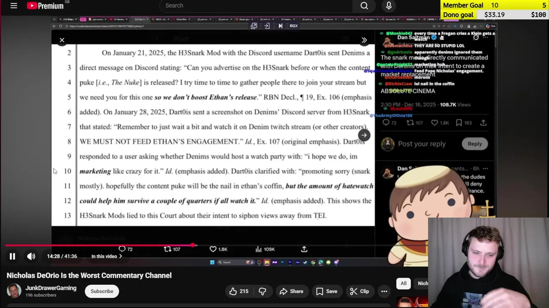The height and width of the screenshot is (308, 549).
Task: Click the '196 subscribers' text
Action: pos(41,295)
